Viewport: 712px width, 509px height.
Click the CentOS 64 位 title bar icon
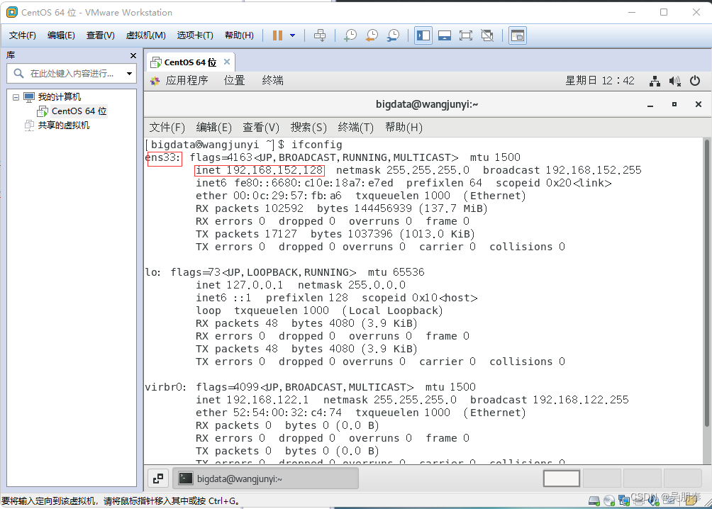pyautogui.click(x=12, y=12)
